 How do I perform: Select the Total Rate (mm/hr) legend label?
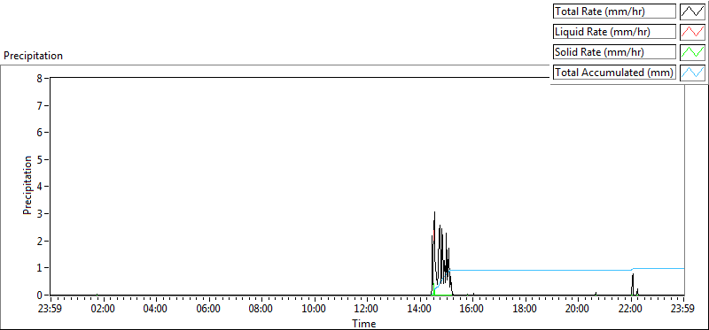(x=614, y=12)
